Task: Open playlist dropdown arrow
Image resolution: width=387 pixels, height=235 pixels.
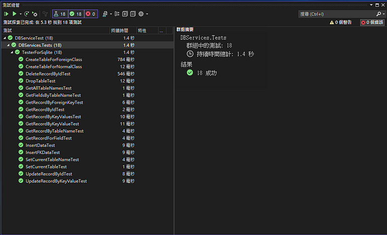Action: pos(111,14)
